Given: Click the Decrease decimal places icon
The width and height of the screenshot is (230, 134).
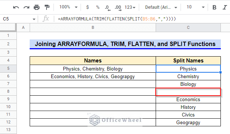Looking at the screenshot, I should coord(107,8).
